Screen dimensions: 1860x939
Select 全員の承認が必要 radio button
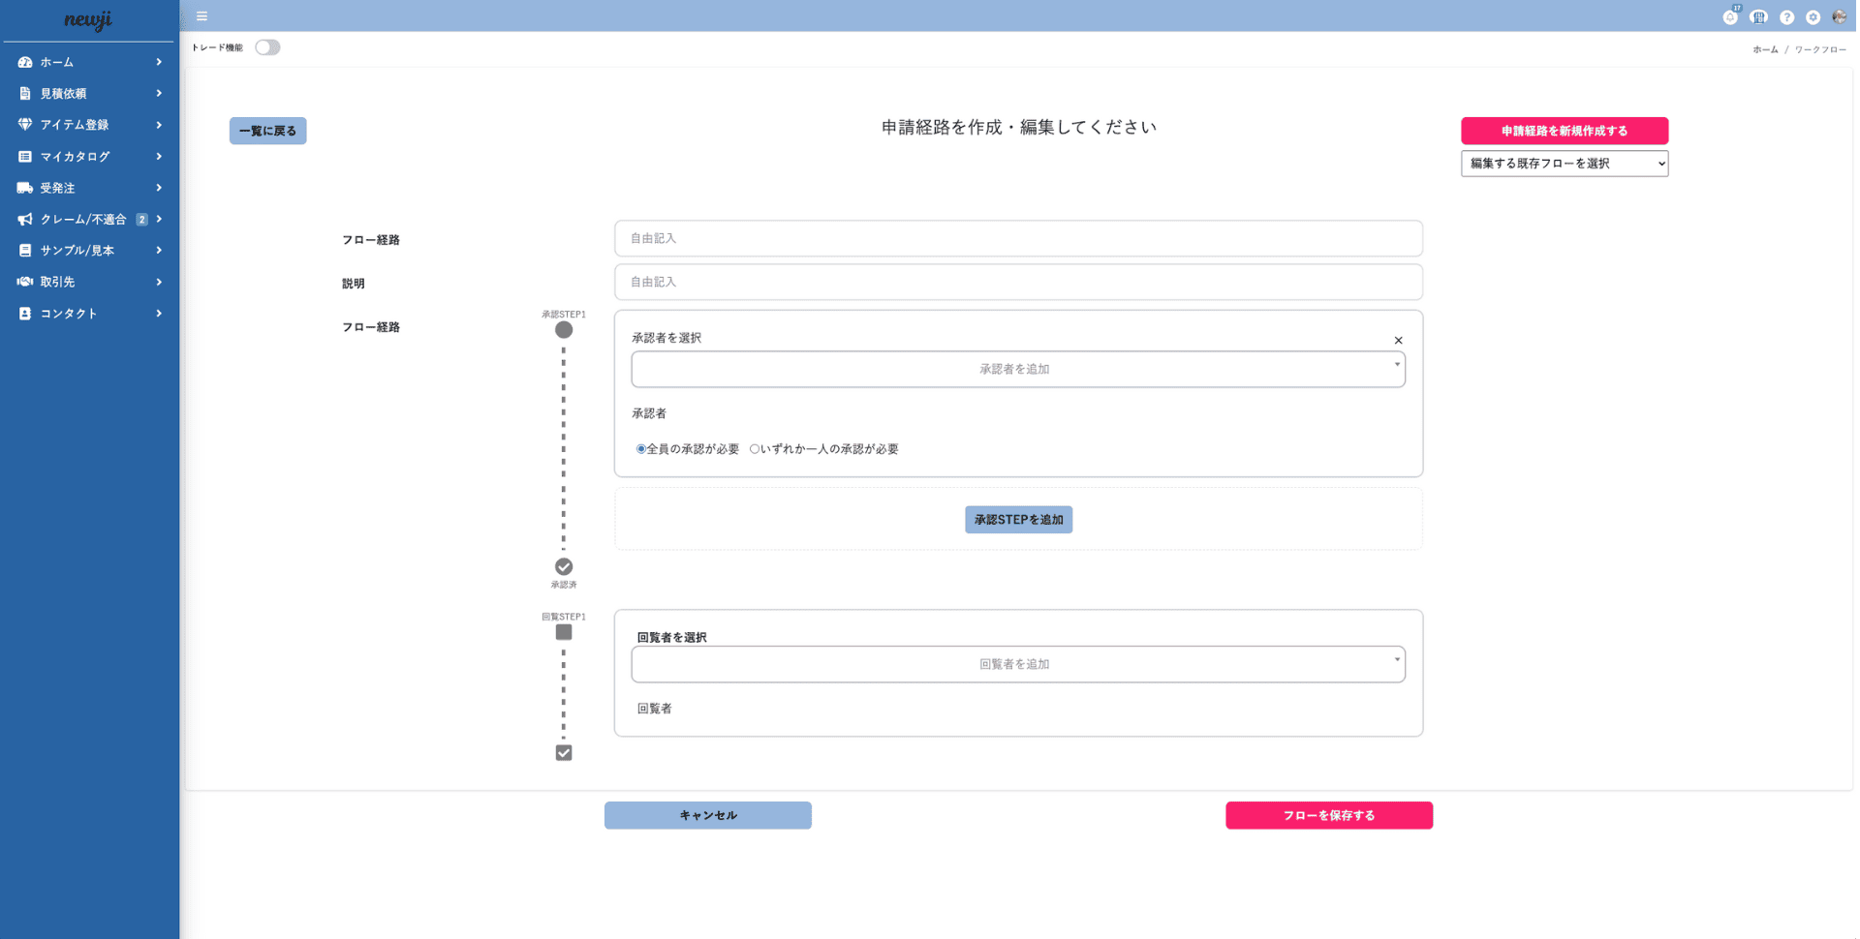(x=641, y=449)
